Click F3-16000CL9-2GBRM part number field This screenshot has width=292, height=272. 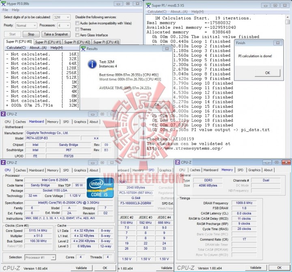136,203
